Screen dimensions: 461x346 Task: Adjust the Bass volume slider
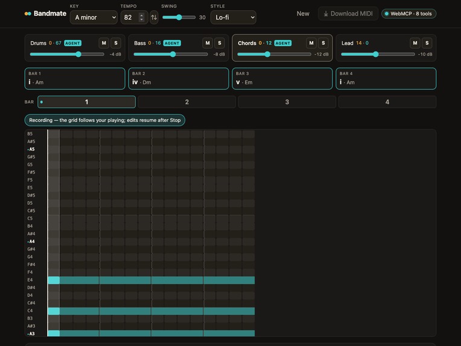(x=171, y=54)
